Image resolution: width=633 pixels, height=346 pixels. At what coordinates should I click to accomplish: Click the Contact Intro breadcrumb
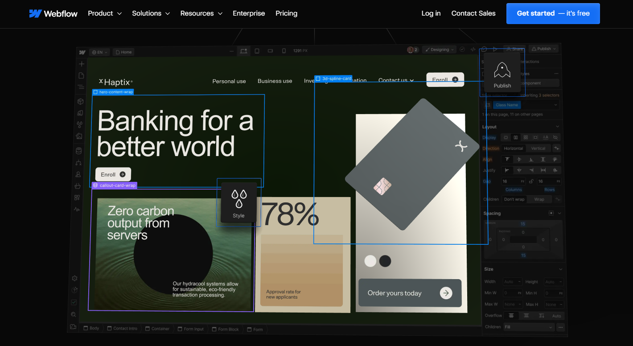pos(122,329)
